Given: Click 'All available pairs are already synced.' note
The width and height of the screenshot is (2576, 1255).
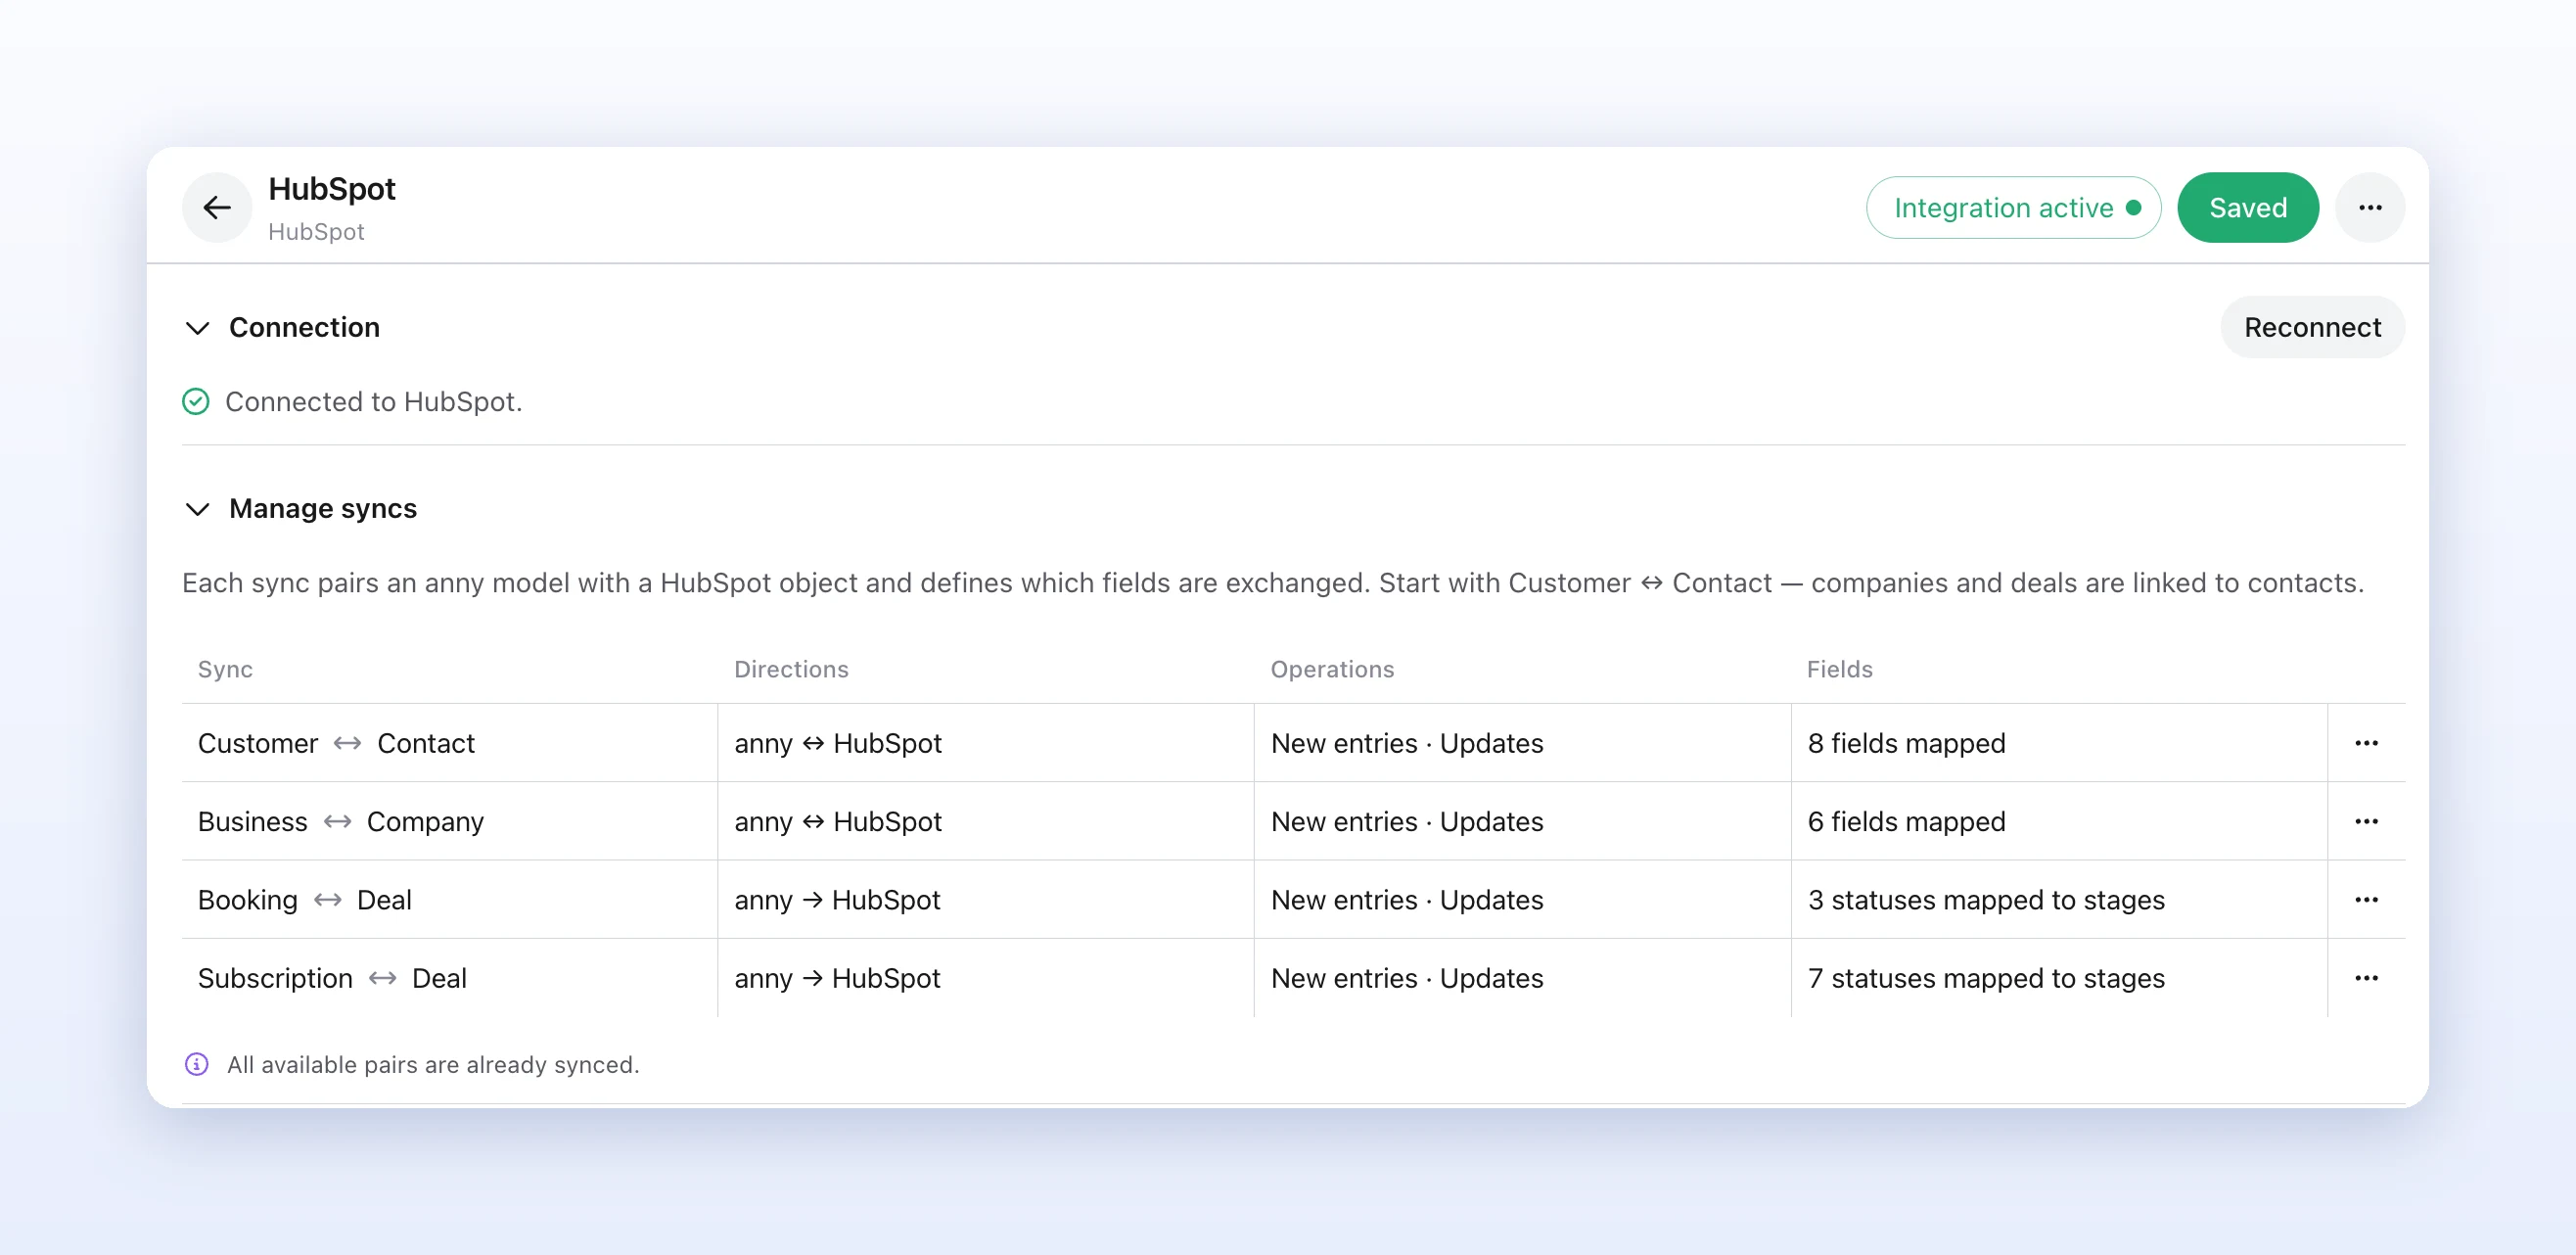Looking at the screenshot, I should click(433, 1064).
